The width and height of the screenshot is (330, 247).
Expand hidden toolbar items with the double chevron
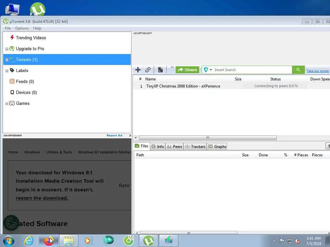(x=172, y=67)
